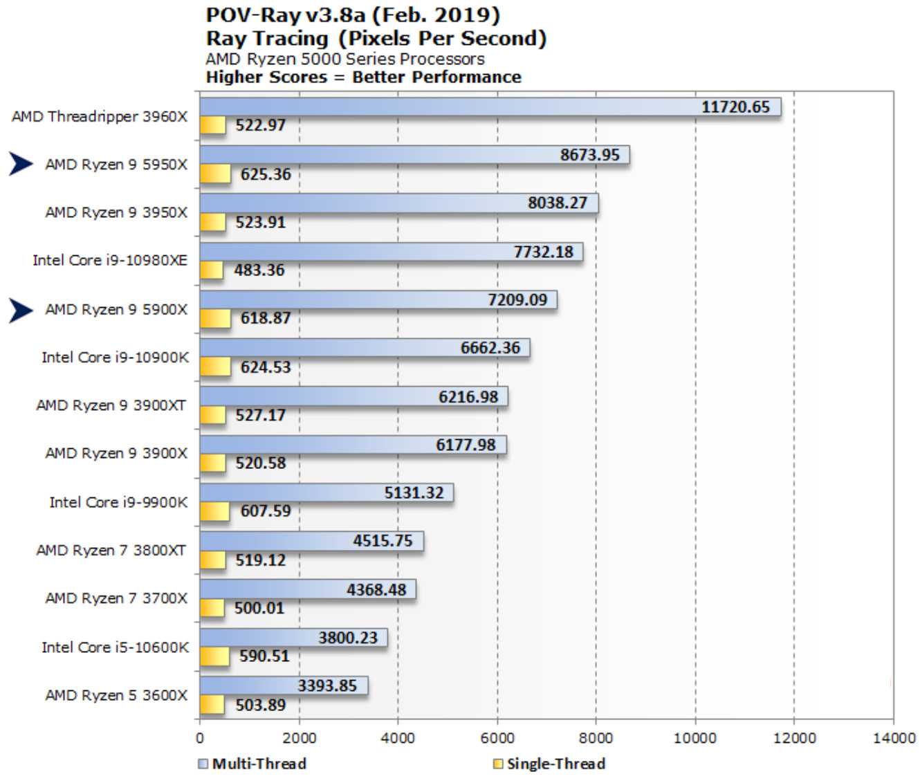Click the 3393.85 value on the 3600X bar

pyautogui.click(x=327, y=685)
